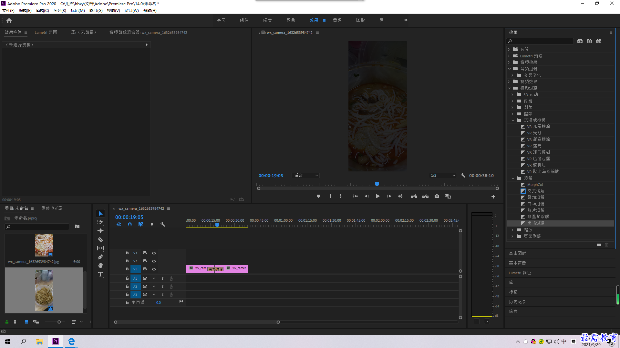Viewport: 620px width, 348px height.
Task: Select the Hand tool
Action: pos(100,266)
